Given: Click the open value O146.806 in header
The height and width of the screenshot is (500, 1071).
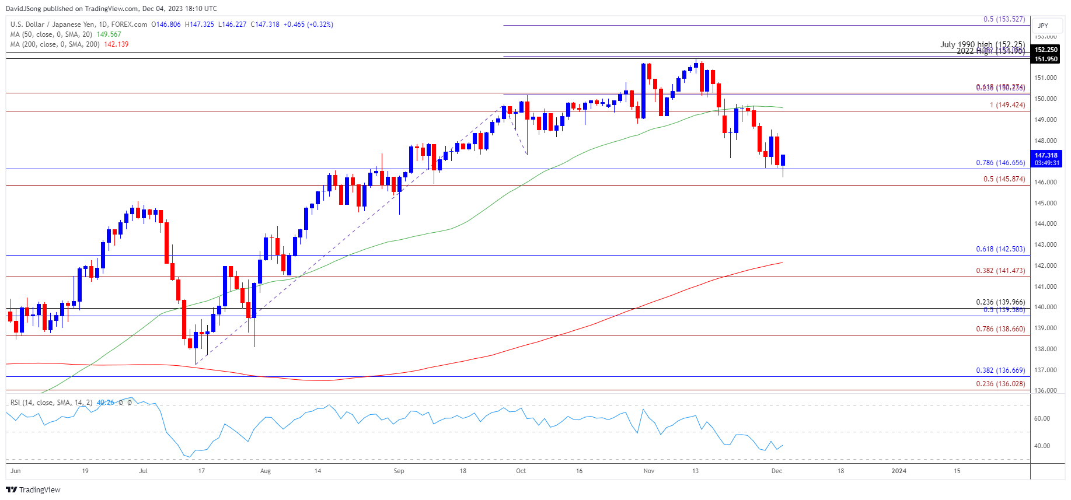Looking at the screenshot, I should (166, 25).
